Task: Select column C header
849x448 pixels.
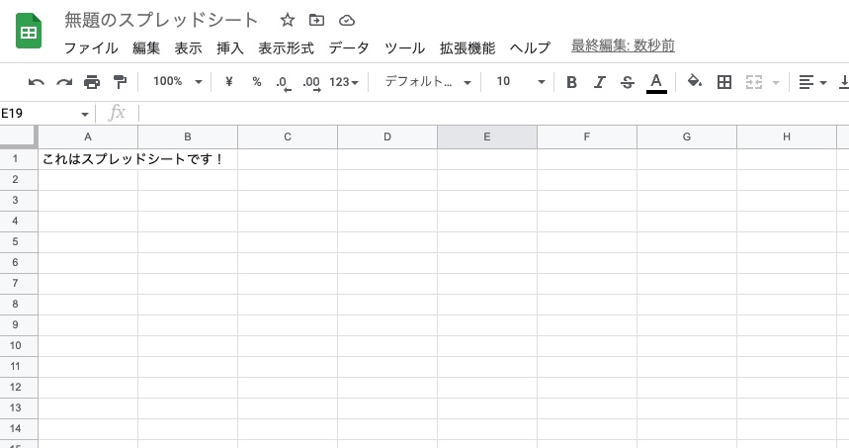Action: (288, 137)
